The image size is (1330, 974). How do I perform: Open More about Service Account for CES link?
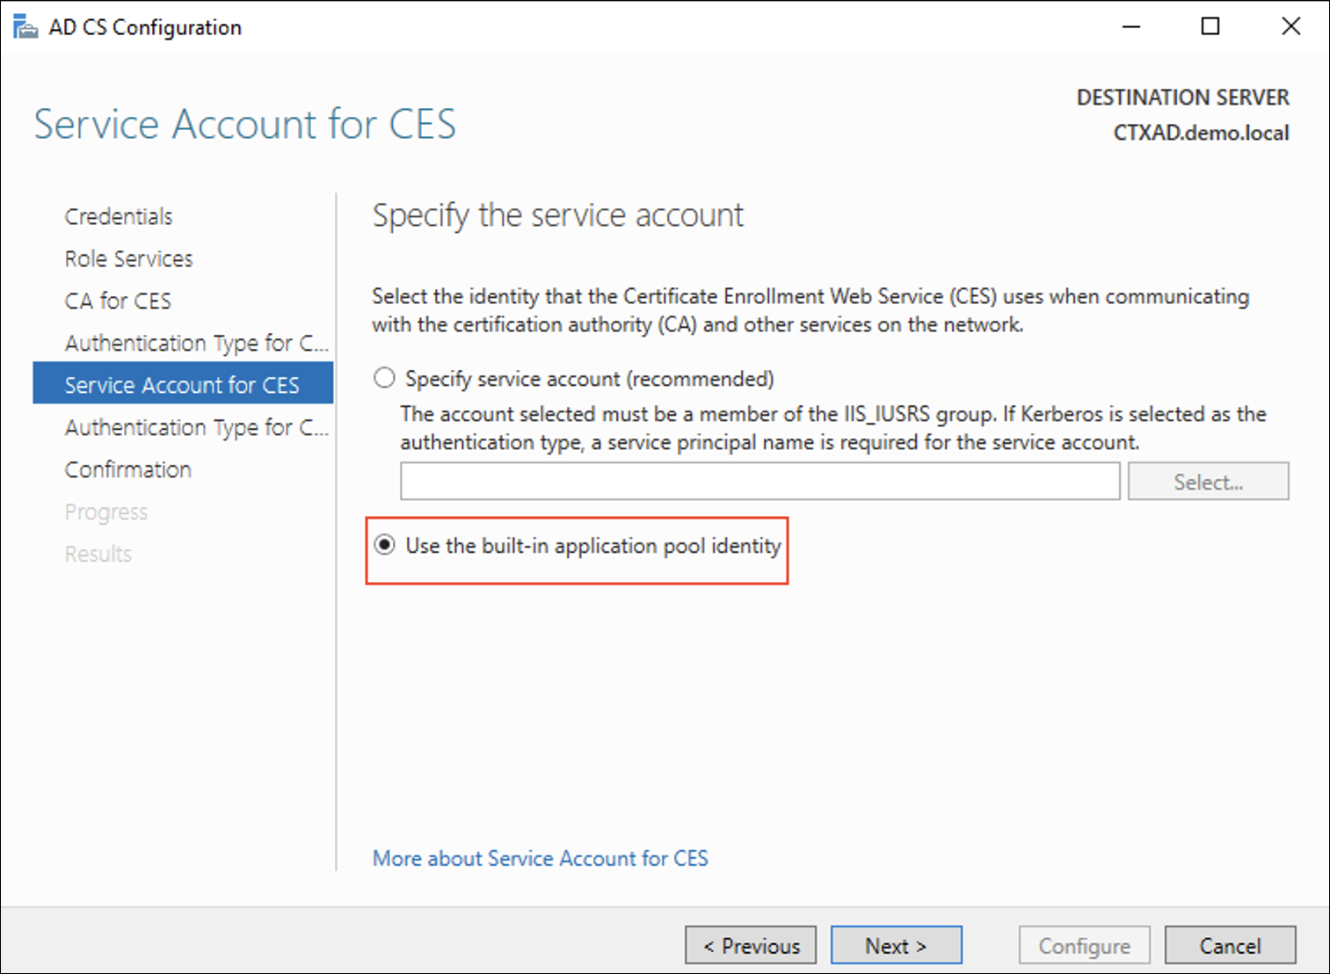click(540, 858)
